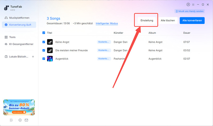Viewport: 213px width, 126px height.
Task: Click the Sommer-Rabatt promo banner
Action: [x=19, y=107]
